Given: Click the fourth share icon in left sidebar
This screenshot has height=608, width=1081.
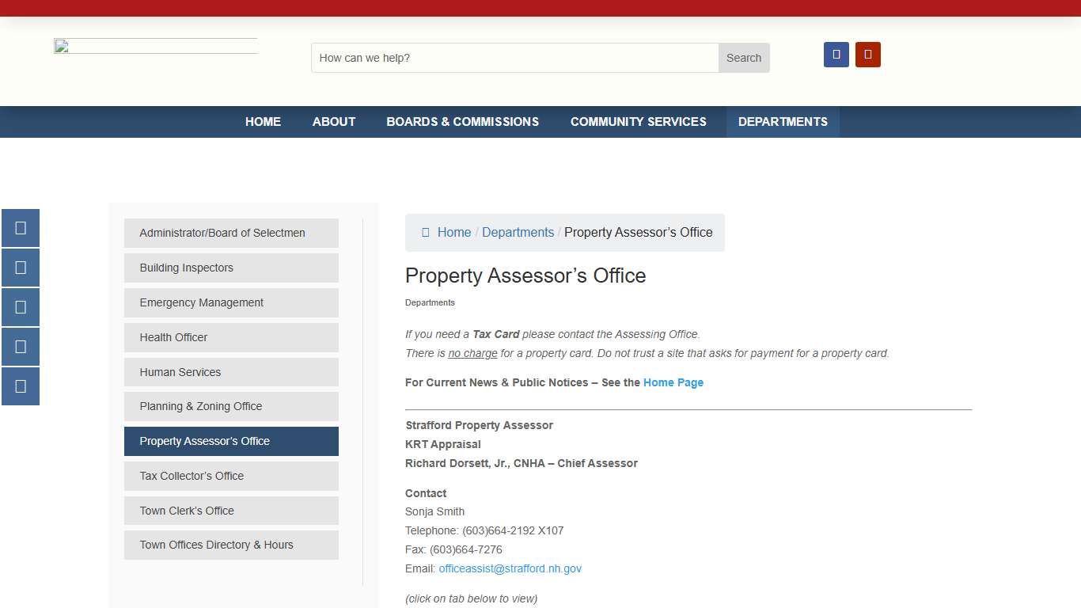Looking at the screenshot, I should pyautogui.click(x=21, y=347).
